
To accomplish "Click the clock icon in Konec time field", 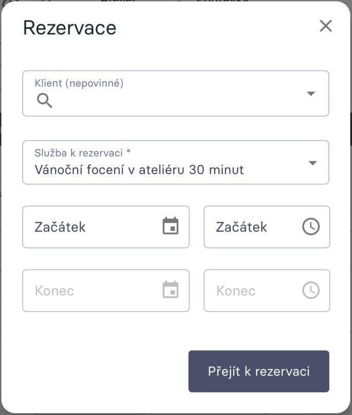I will (310, 291).
